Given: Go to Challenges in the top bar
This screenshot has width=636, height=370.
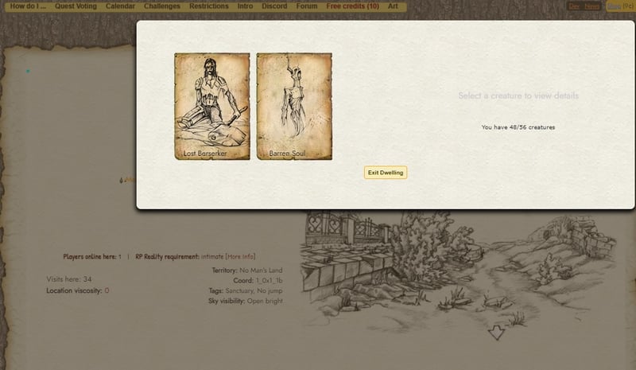Looking at the screenshot, I should coord(162,6).
